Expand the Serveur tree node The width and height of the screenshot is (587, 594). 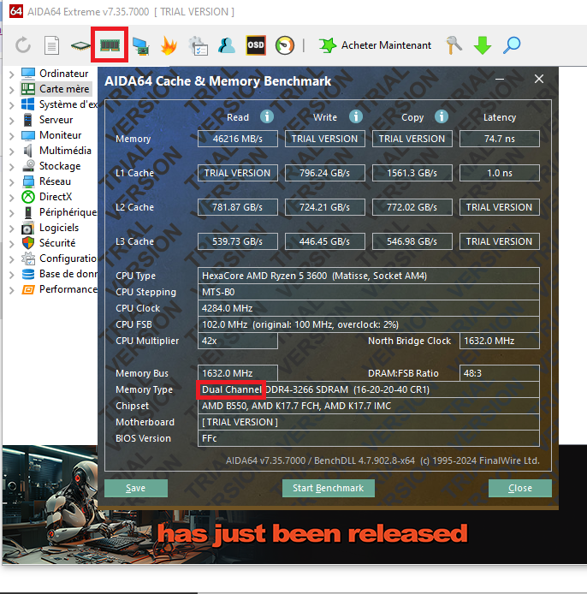click(x=12, y=121)
